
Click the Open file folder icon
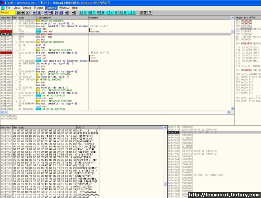point(18,13)
